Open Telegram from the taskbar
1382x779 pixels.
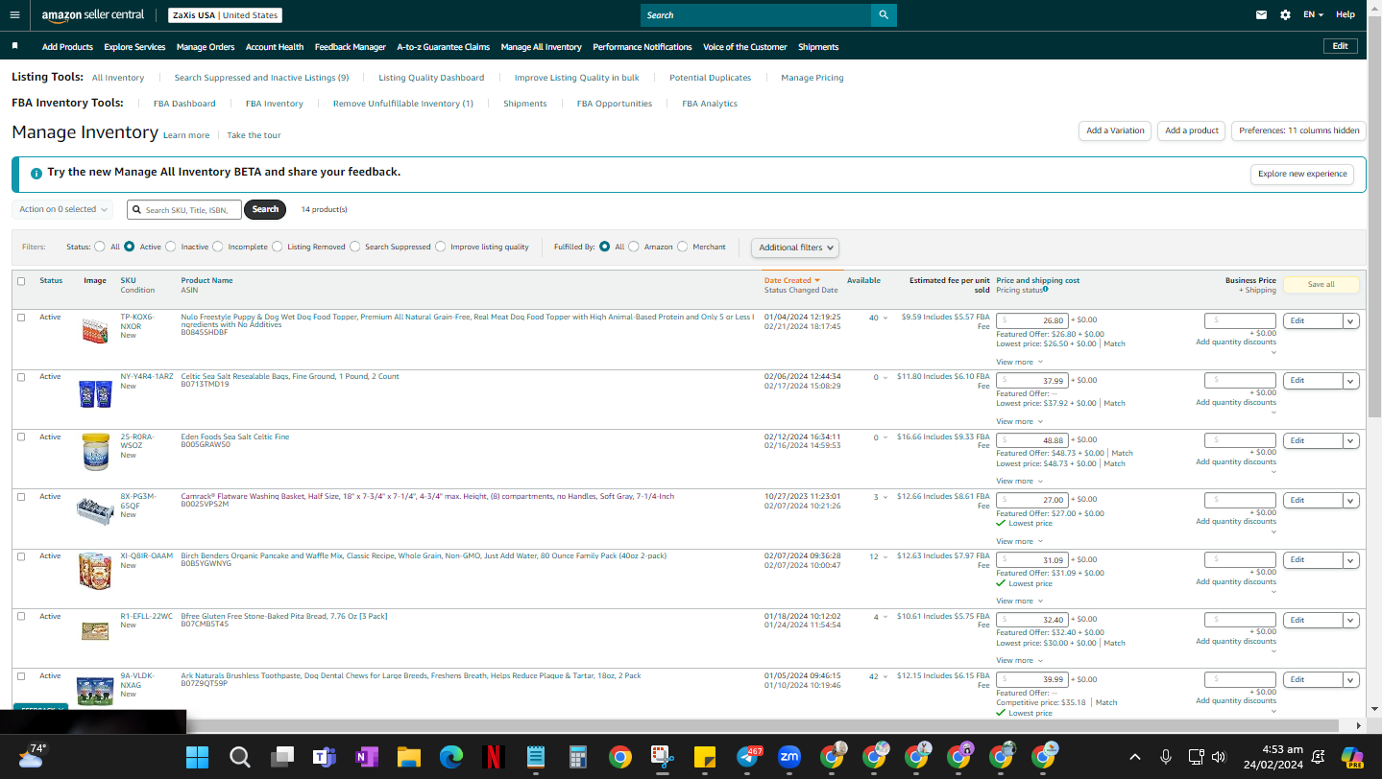point(747,757)
